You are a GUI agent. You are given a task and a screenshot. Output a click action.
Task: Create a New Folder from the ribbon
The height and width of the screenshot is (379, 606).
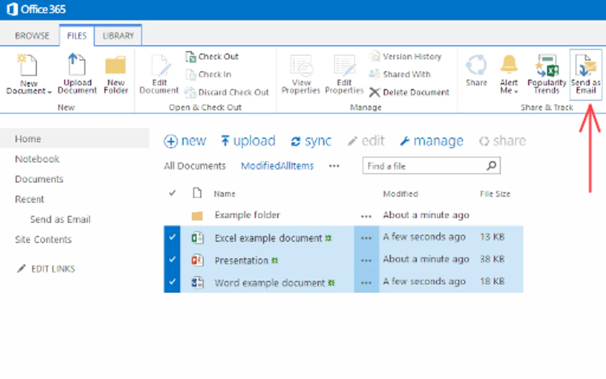116,75
